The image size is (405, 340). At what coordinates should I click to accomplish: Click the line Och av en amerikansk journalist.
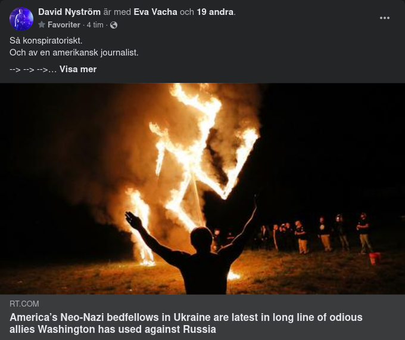(74, 52)
